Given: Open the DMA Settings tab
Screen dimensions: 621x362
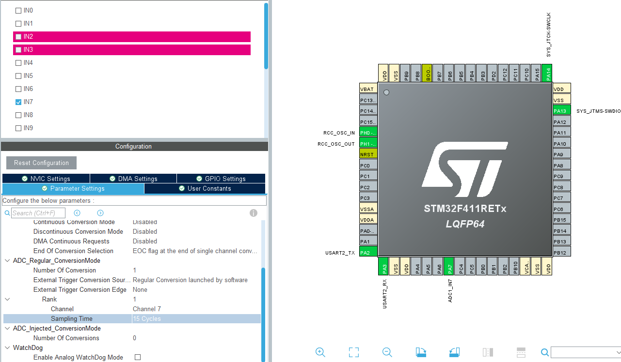Looking at the screenshot, I should (x=133, y=179).
